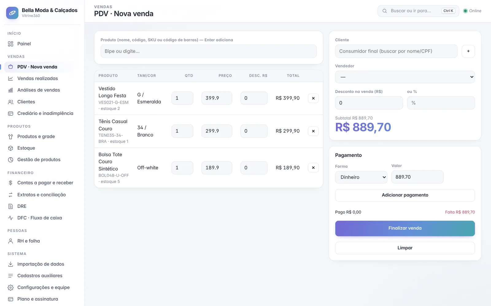Click the Online status indicator
This screenshot has width=491, height=306.
pyautogui.click(x=472, y=11)
